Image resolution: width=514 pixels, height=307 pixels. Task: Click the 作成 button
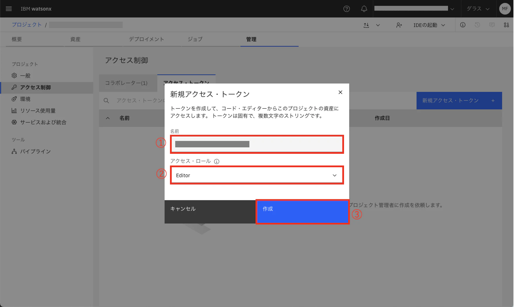(302, 212)
